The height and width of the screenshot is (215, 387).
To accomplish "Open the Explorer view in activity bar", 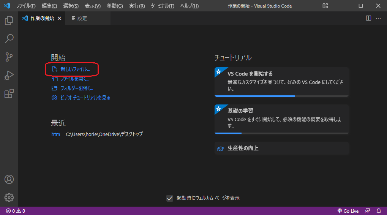I will click(9, 21).
